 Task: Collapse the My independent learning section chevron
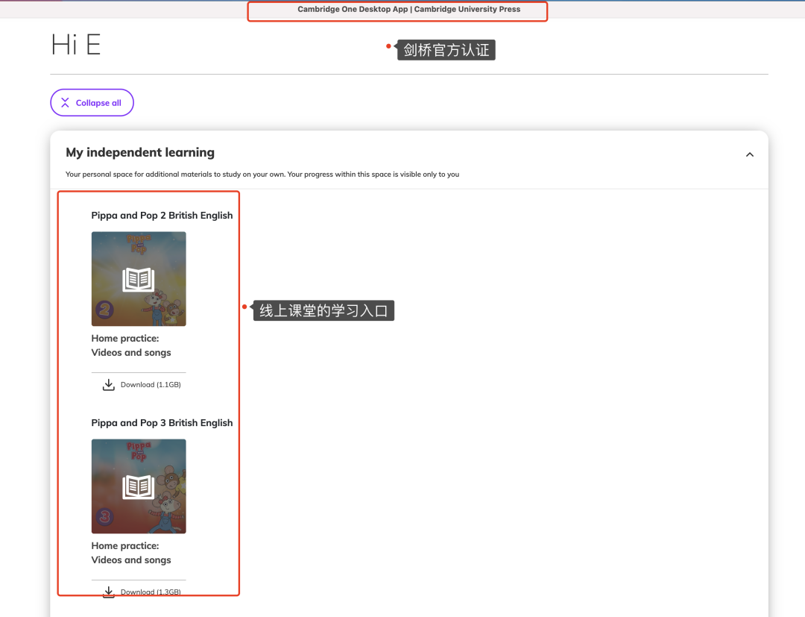coord(750,154)
